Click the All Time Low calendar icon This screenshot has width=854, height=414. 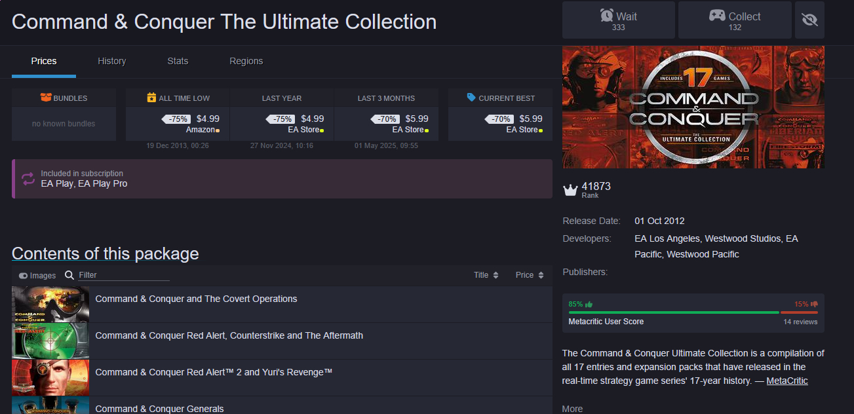click(x=151, y=98)
